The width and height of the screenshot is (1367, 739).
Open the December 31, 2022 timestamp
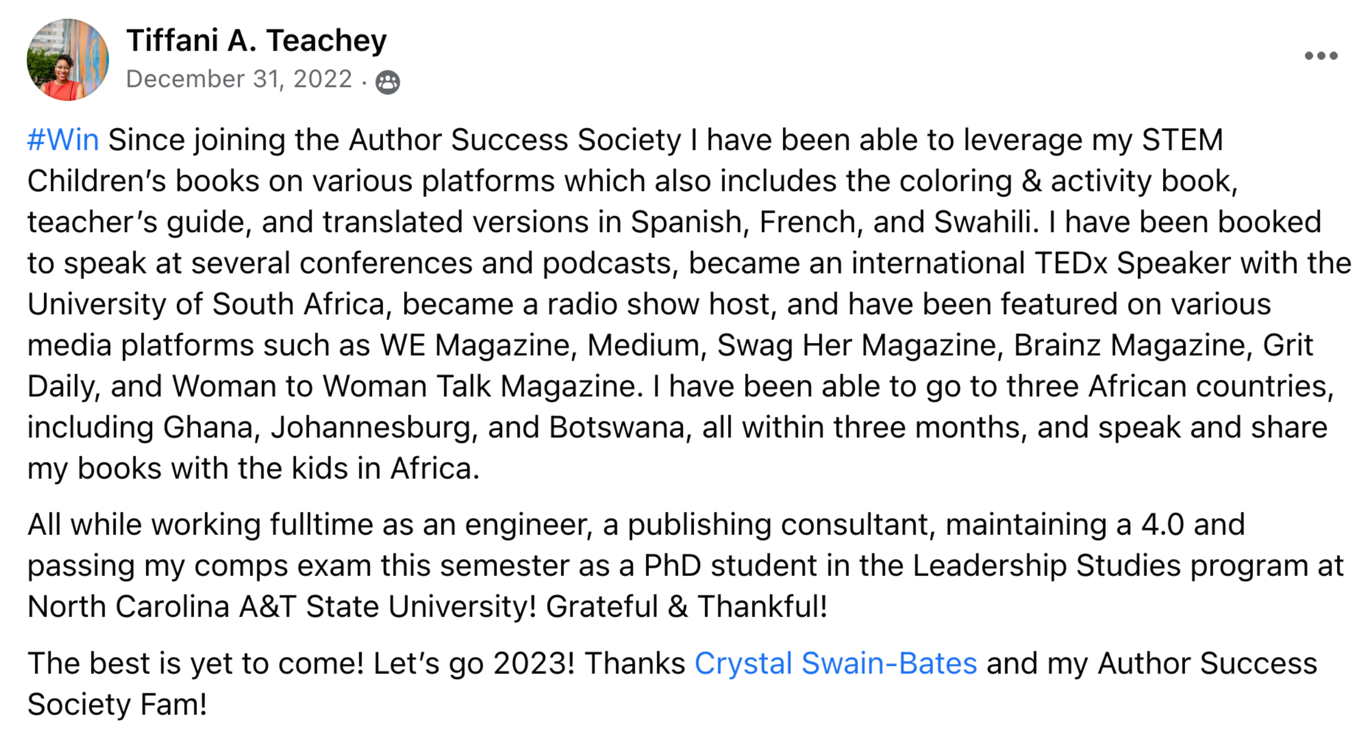tap(239, 79)
